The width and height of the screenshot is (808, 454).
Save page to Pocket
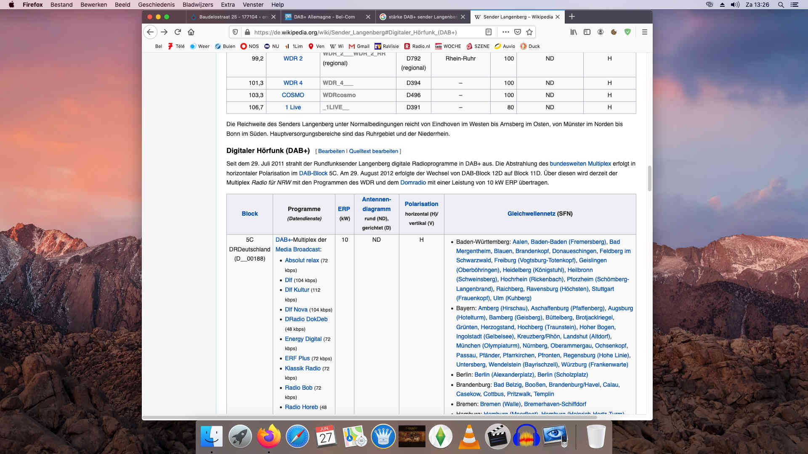(518, 32)
